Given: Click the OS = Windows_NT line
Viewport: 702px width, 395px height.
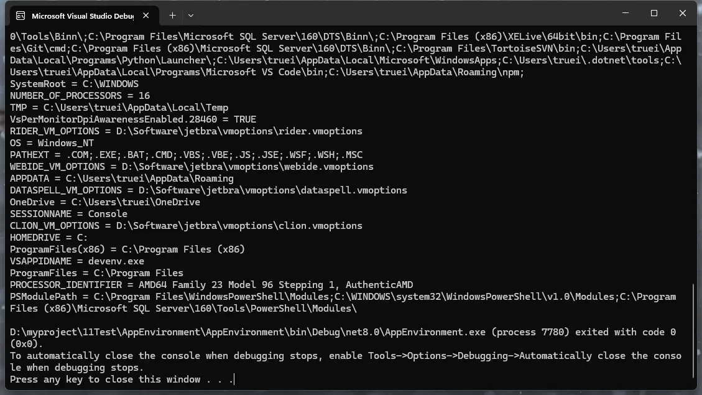Looking at the screenshot, I should [52, 143].
